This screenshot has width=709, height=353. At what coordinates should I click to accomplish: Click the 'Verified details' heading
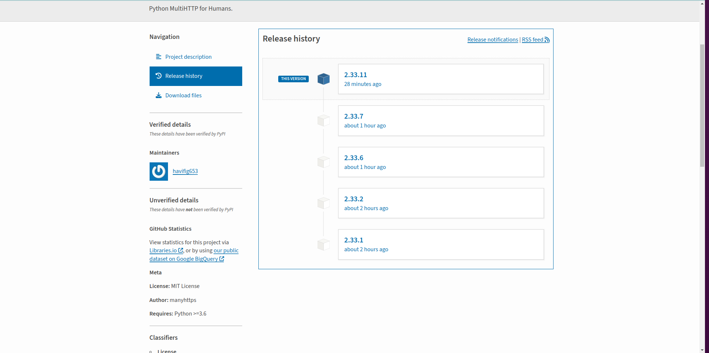click(x=170, y=125)
